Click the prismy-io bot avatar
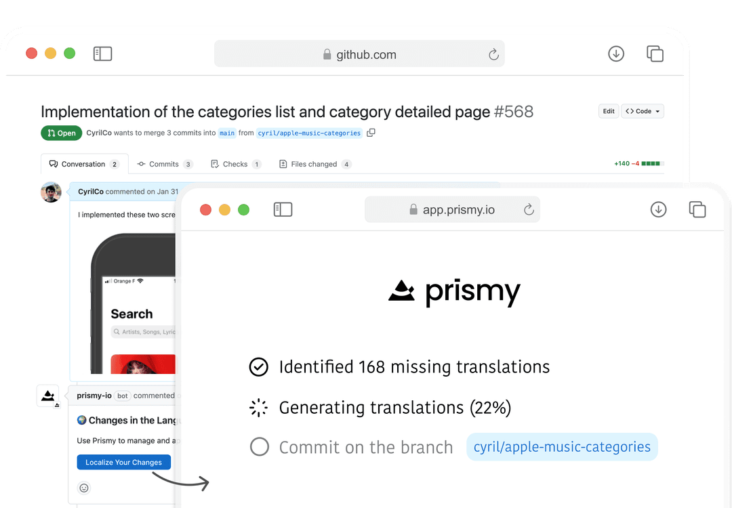732x508 pixels. [48, 396]
